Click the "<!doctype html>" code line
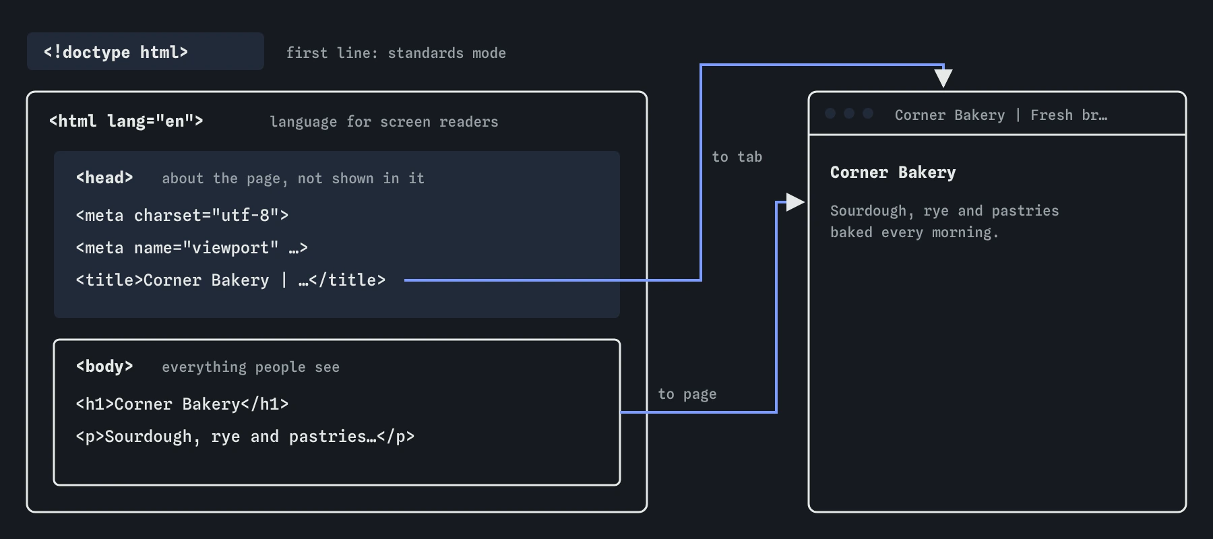This screenshot has height=539, width=1213. pyautogui.click(x=116, y=52)
